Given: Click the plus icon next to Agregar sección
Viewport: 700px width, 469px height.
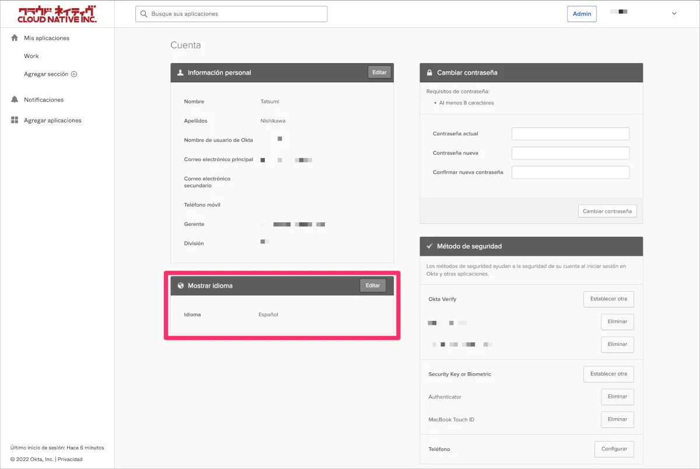Looking at the screenshot, I should coord(74,74).
